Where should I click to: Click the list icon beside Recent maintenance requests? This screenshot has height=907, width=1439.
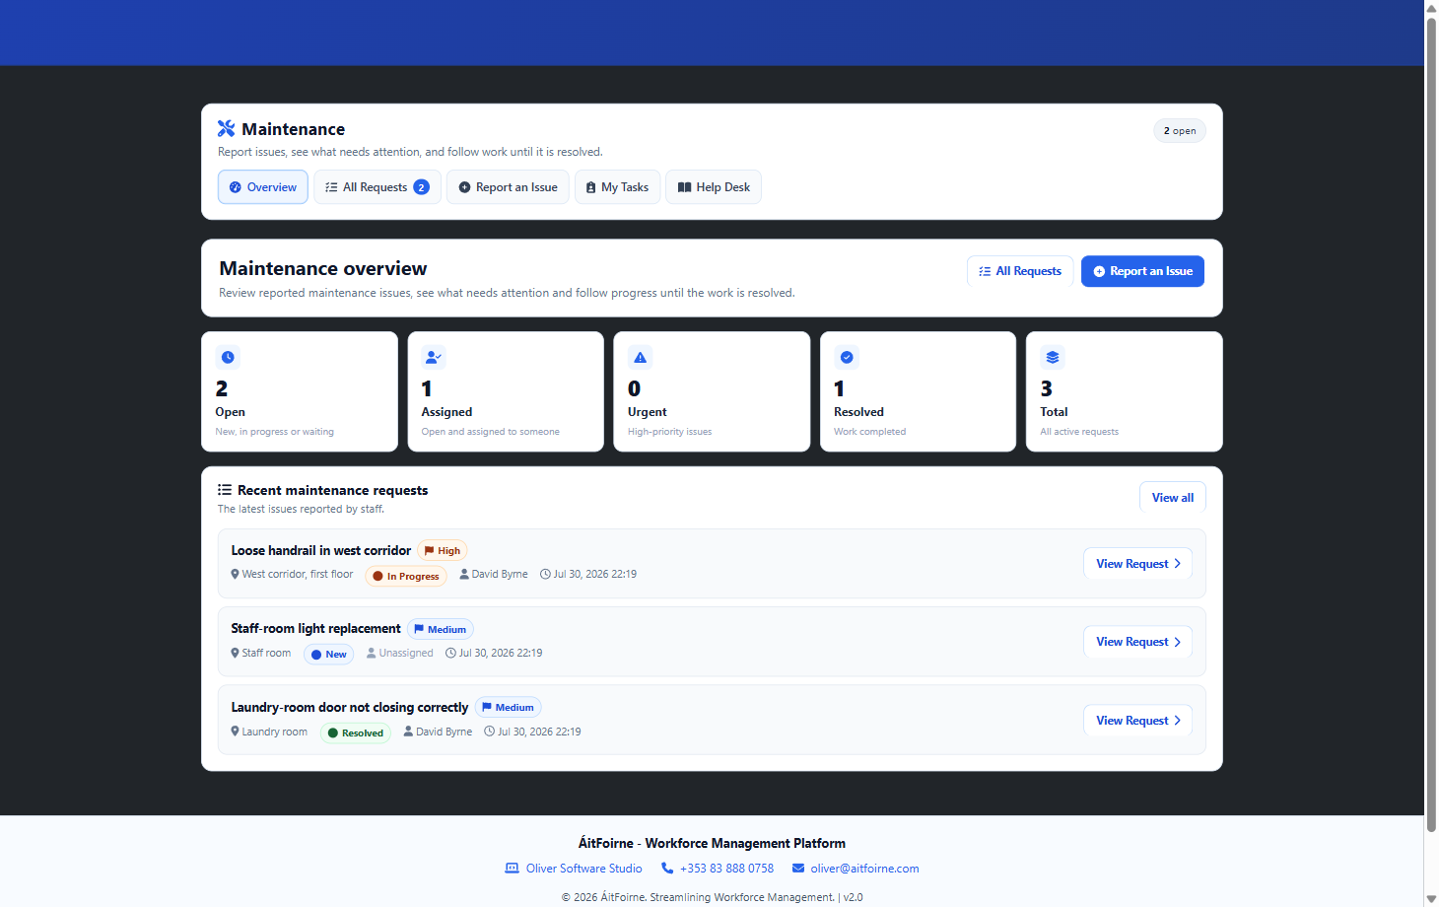pyautogui.click(x=225, y=490)
